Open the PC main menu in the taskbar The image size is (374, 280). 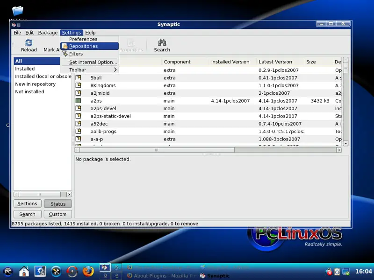click(8, 272)
